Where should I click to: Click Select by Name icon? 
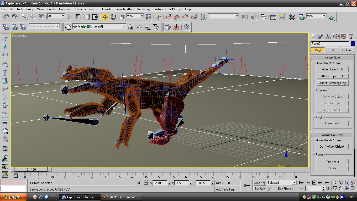78,17
